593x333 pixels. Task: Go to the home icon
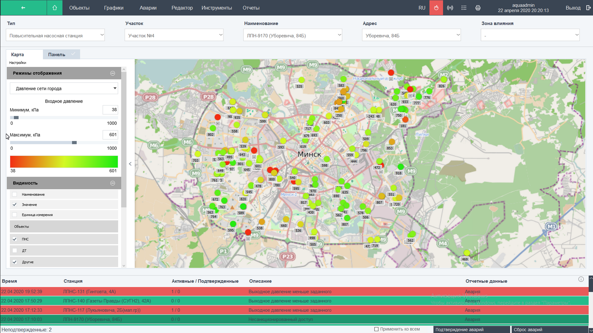(55, 8)
